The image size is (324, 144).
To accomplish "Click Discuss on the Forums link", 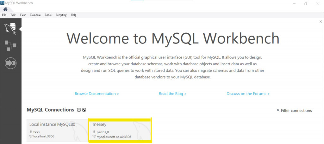I will click(248, 94).
